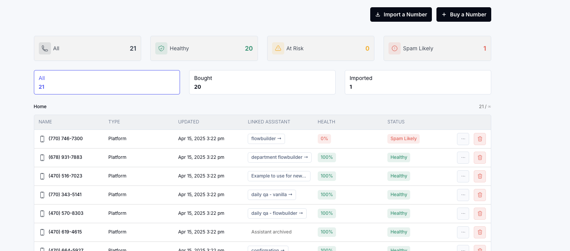
Task: Select the Bought numbers tab
Action: click(x=262, y=82)
